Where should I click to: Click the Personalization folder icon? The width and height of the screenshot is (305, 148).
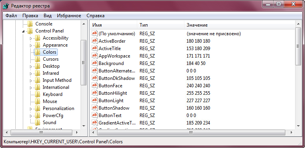(x=37, y=108)
